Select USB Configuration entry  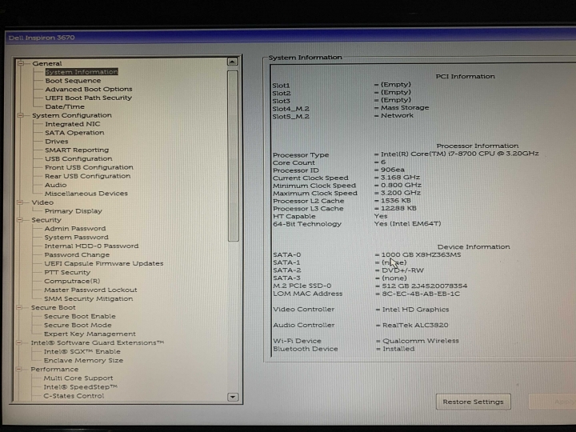[78, 158]
